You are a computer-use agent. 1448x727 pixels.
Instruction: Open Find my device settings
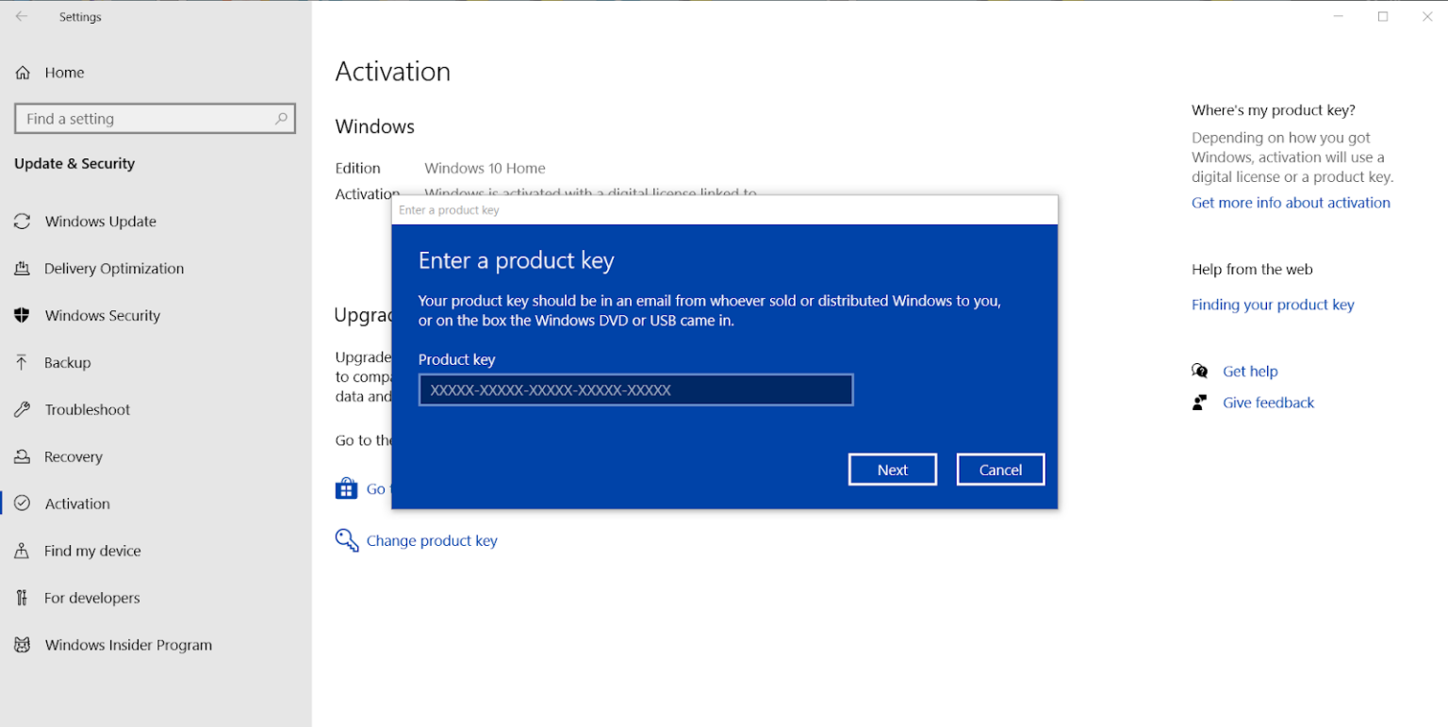click(90, 551)
